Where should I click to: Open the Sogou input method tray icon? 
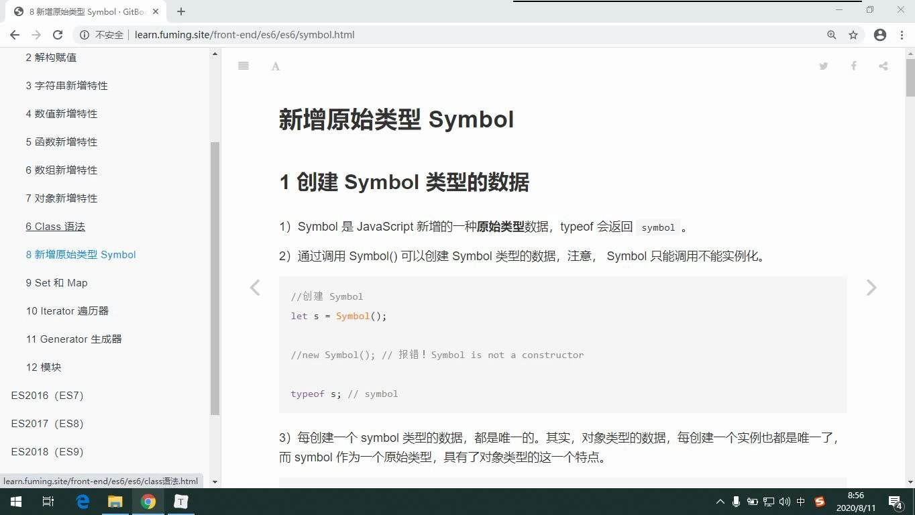(x=820, y=502)
